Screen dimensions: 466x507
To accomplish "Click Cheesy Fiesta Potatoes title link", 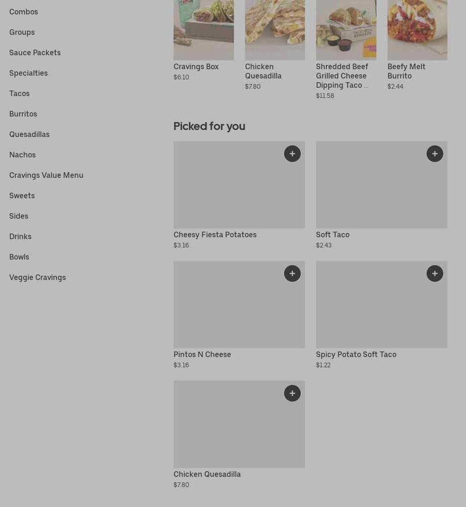I will click(x=215, y=234).
